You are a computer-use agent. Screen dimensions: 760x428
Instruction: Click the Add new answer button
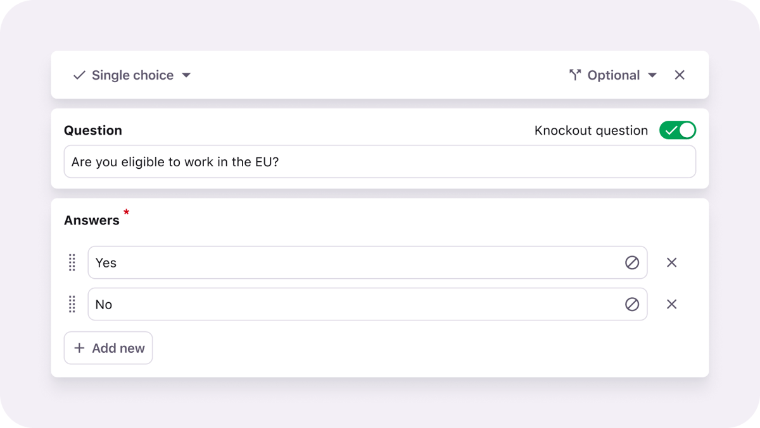coord(108,348)
